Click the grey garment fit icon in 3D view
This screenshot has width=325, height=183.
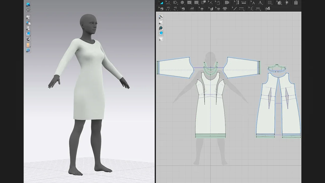(28, 10)
